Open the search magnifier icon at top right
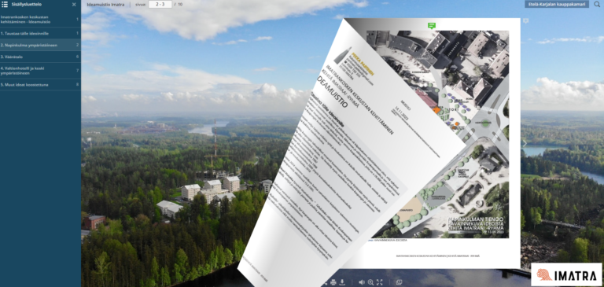The width and height of the screenshot is (604, 287). pyautogui.click(x=597, y=4)
